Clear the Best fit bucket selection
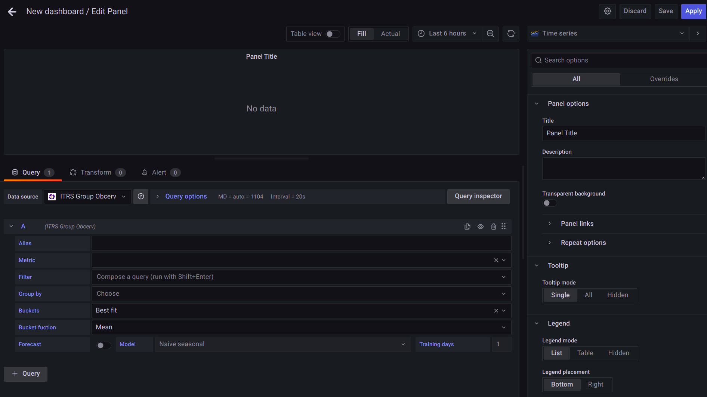 pyautogui.click(x=496, y=311)
